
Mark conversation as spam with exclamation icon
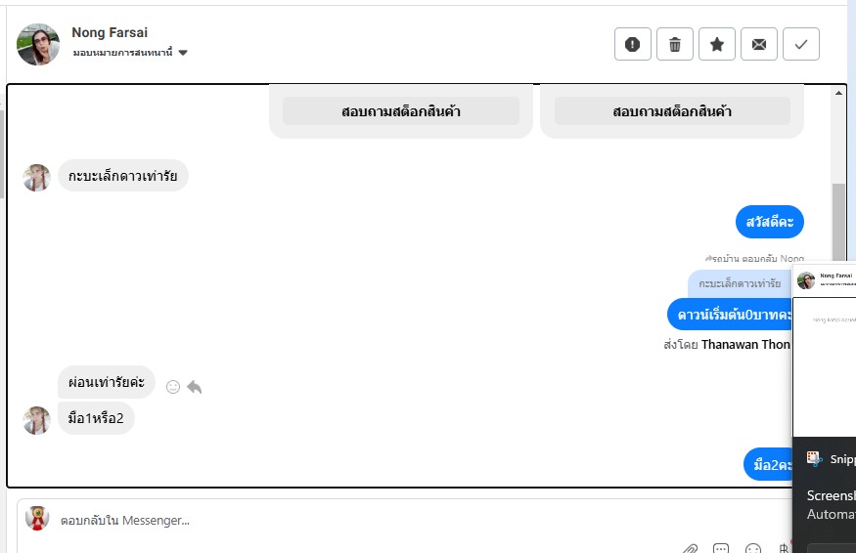(633, 44)
